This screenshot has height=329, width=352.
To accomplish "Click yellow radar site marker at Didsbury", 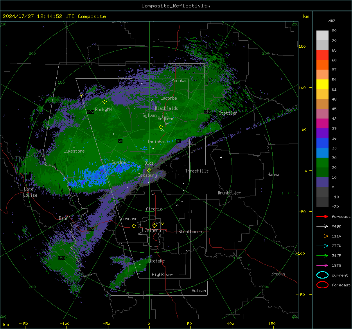I will pos(149,171).
